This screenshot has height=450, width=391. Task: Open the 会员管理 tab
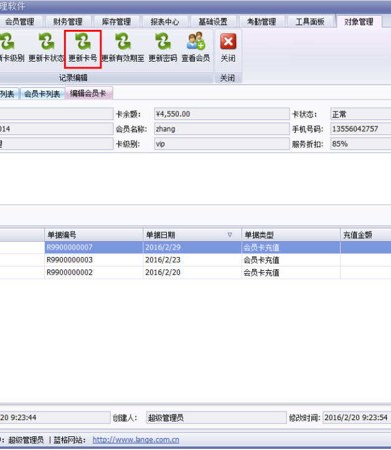(19, 22)
